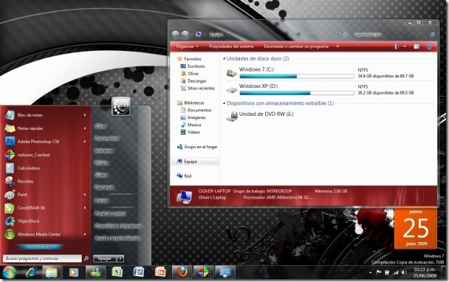Expand Notas rápidas submenu arrow
Viewport: 449px width, 282px height.
pyautogui.click(x=85, y=128)
